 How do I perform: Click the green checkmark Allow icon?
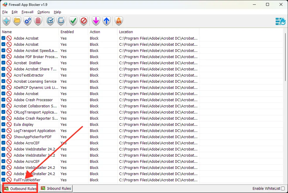(73, 21)
